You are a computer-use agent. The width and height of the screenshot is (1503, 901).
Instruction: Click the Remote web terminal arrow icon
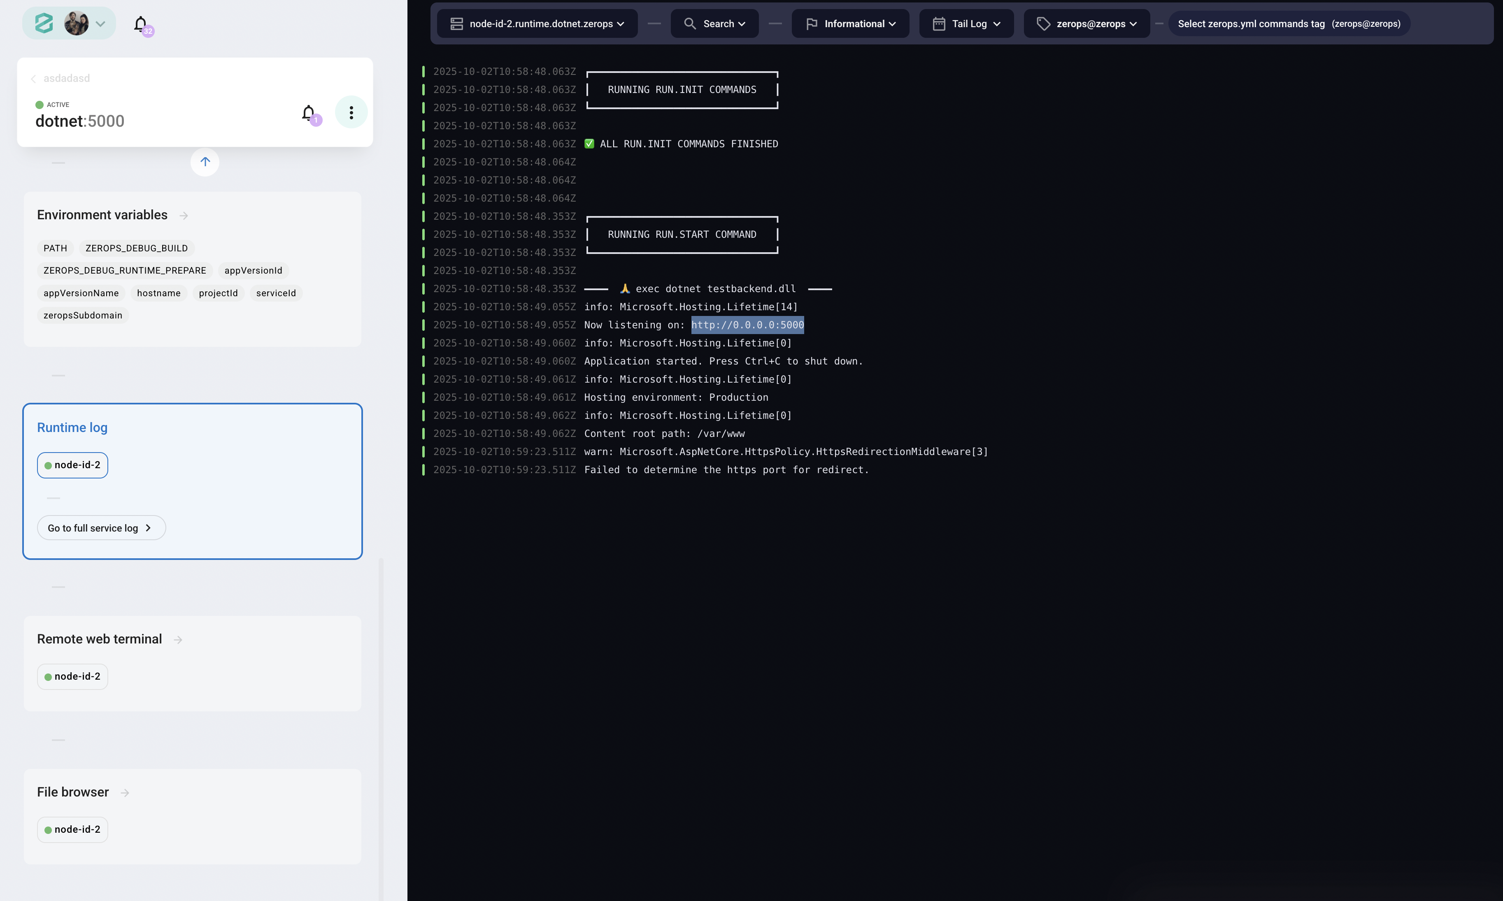(178, 640)
